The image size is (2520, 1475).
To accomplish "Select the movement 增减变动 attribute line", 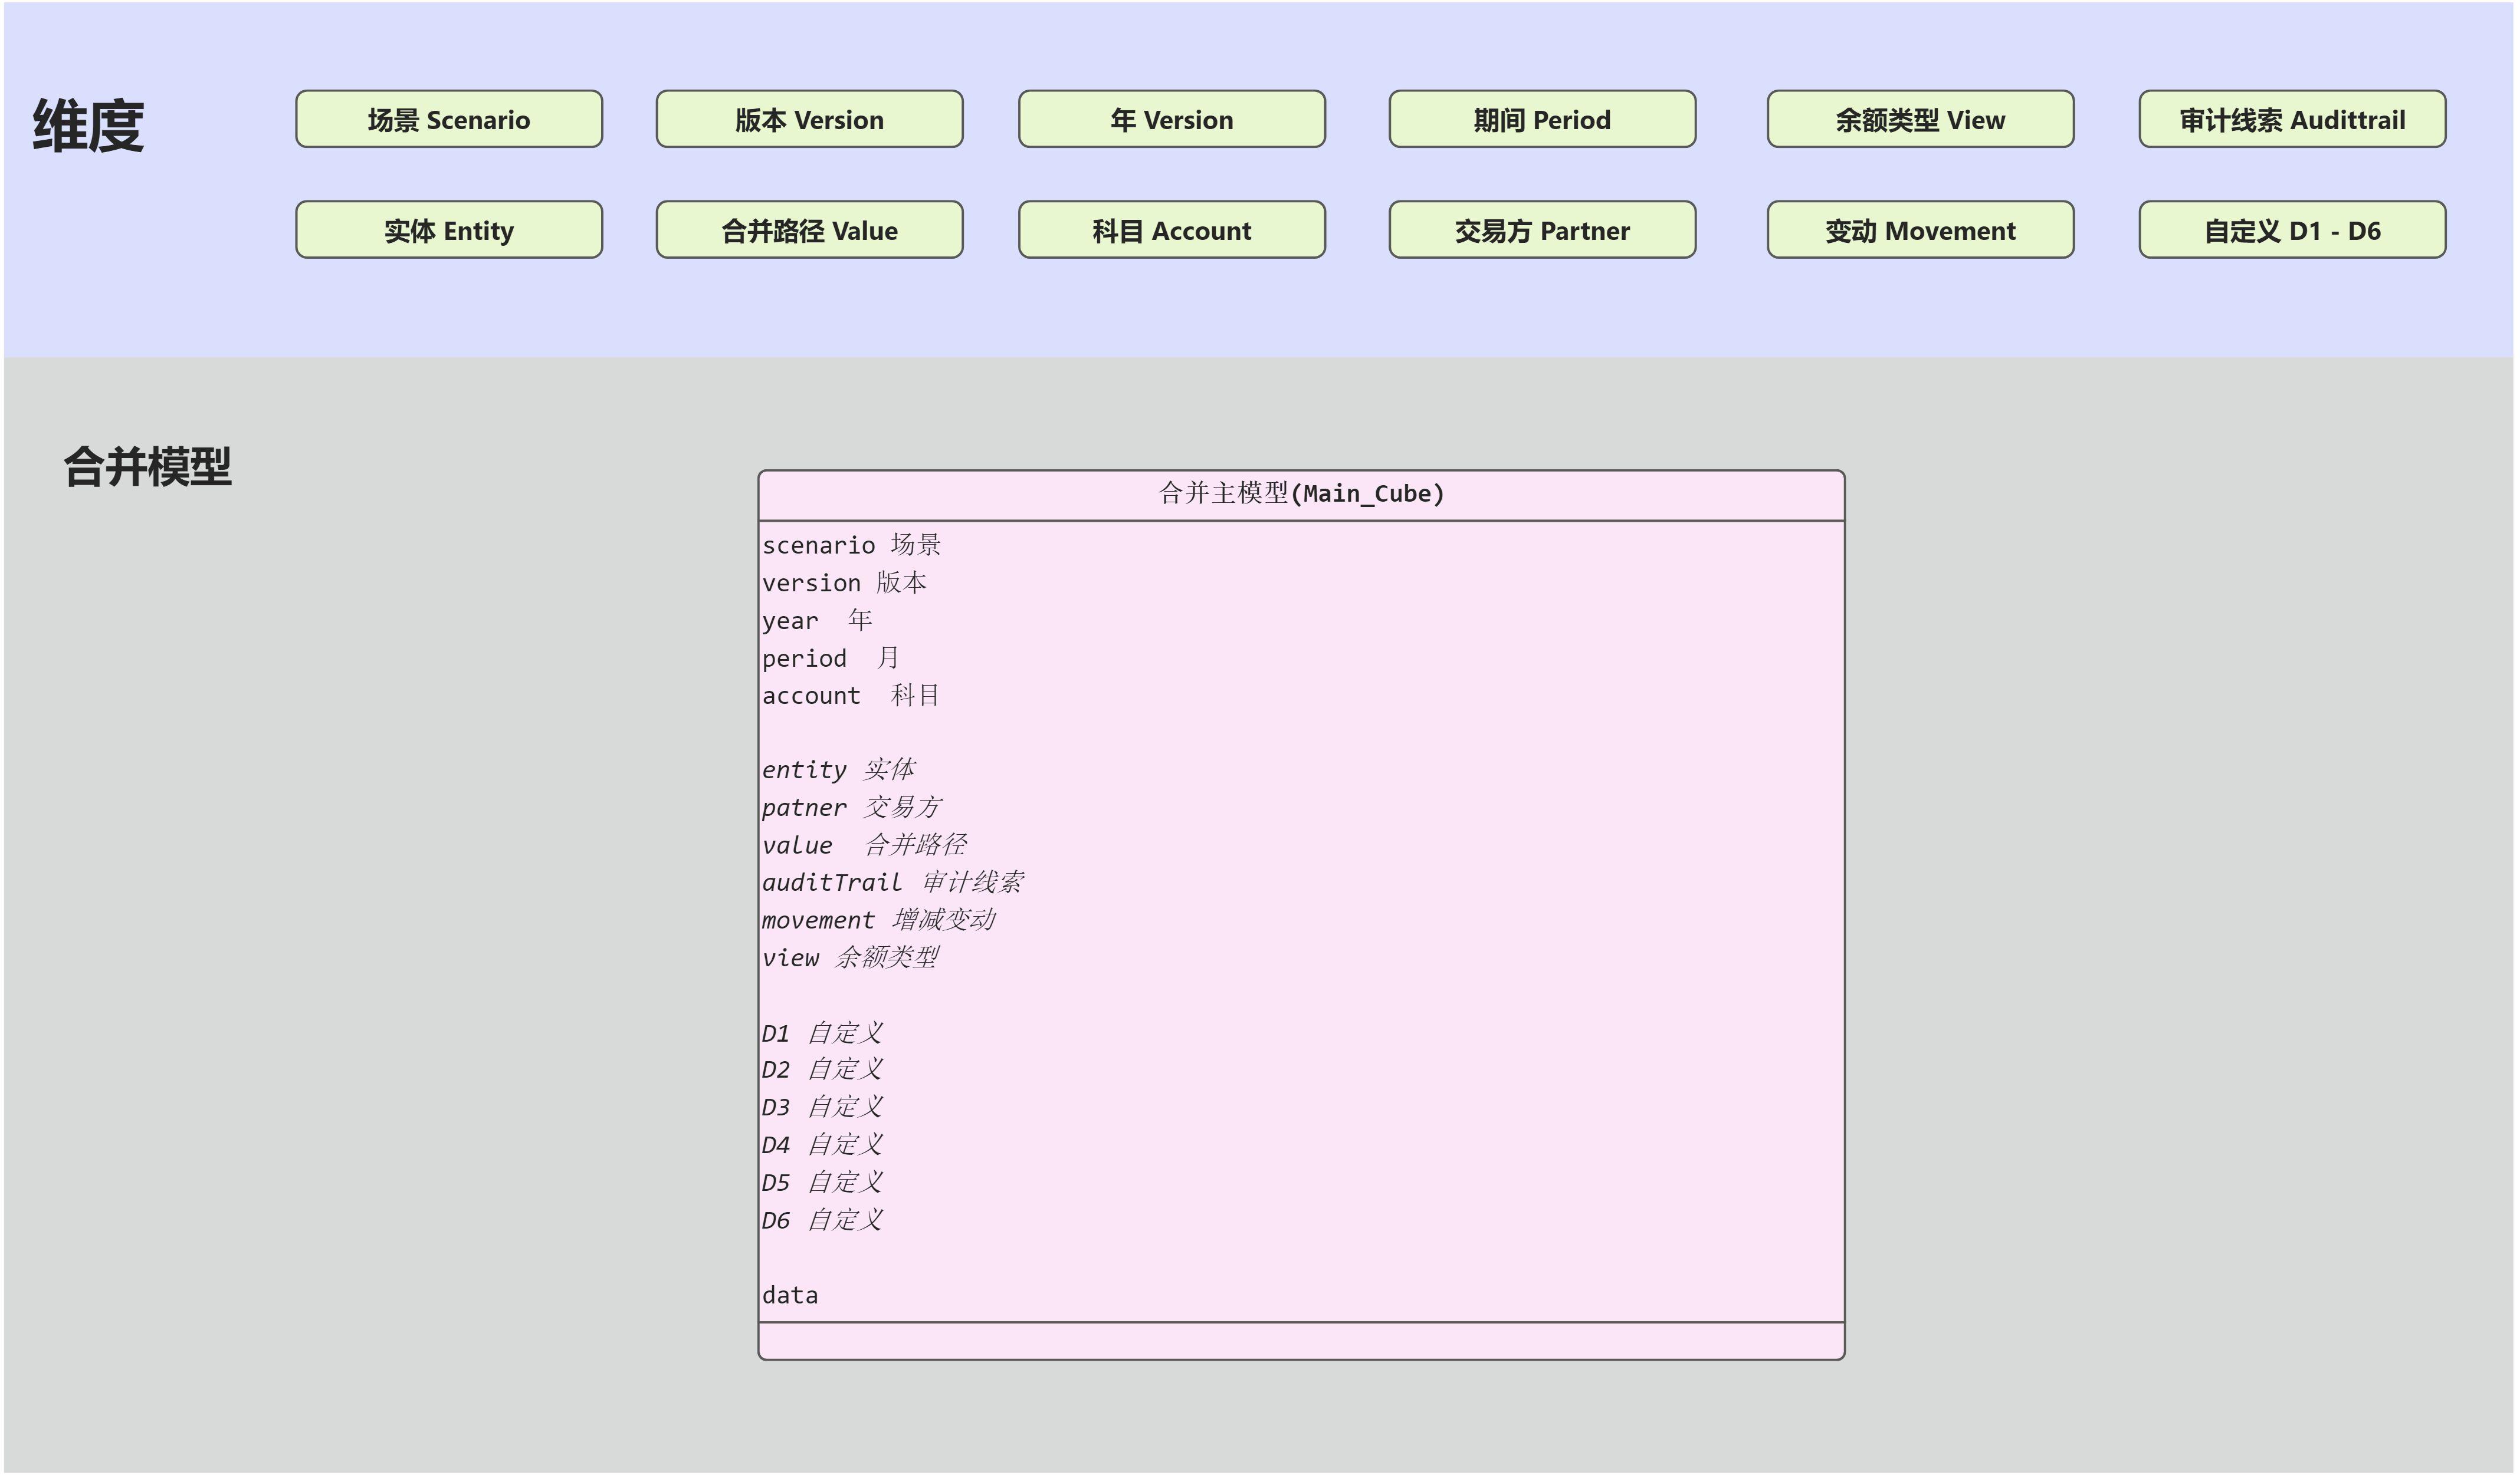I will (878, 920).
